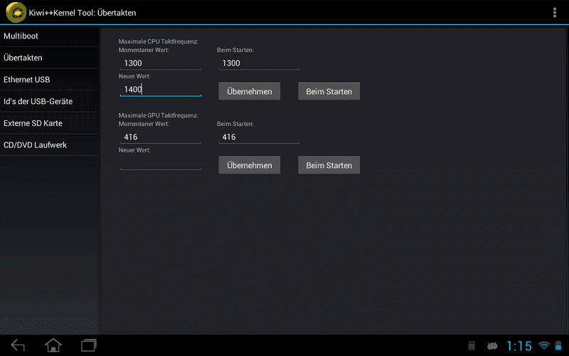Image resolution: width=569 pixels, height=356 pixels.
Task: Open Id's der USB-Geräte section
Action: [49, 101]
